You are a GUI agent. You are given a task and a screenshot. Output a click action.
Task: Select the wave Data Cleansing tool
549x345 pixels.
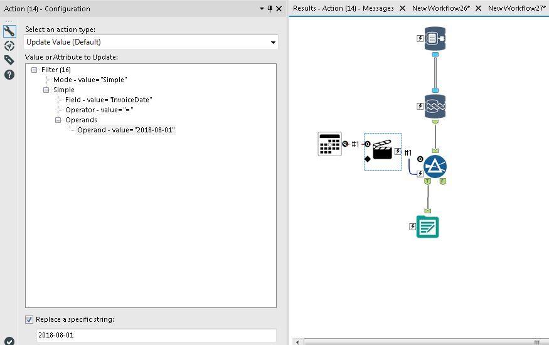(x=435, y=107)
